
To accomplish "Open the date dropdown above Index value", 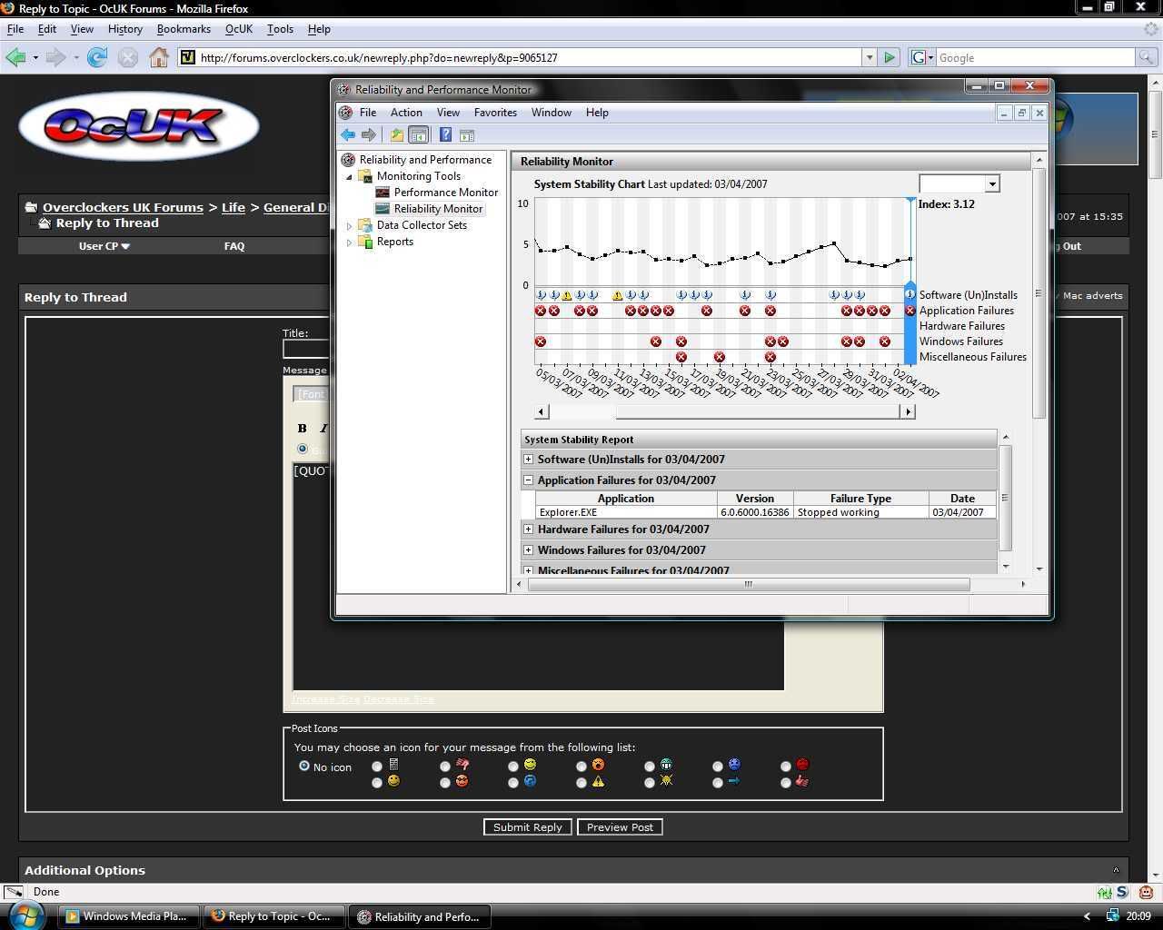I will pos(992,184).
